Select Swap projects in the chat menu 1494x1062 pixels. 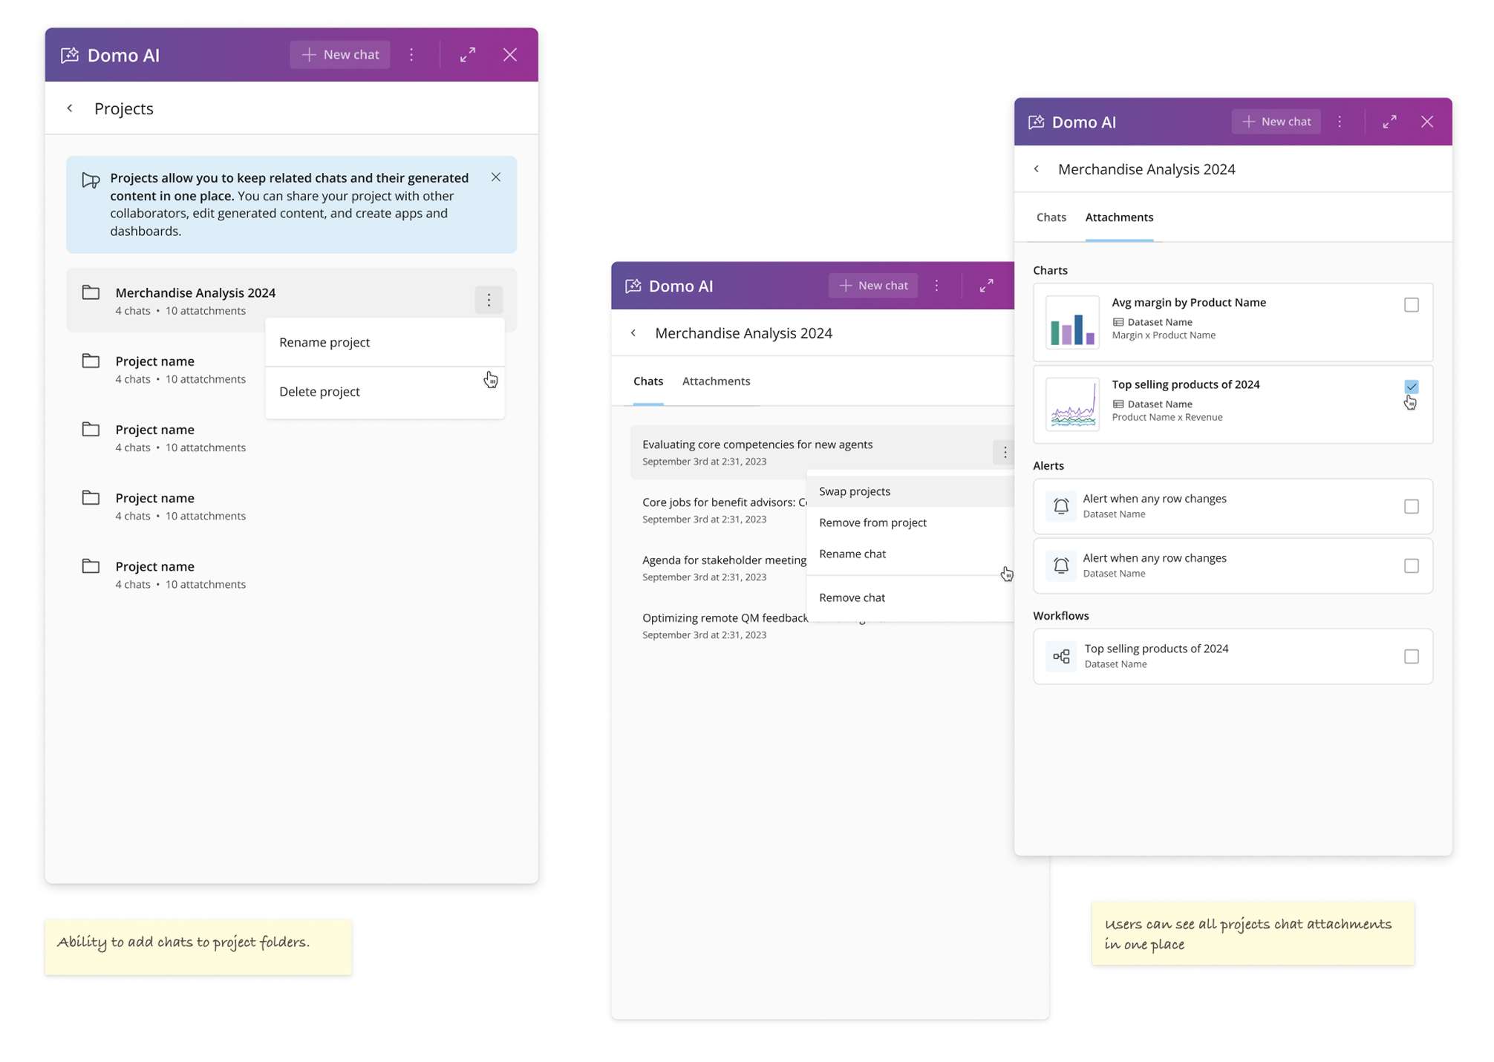click(x=910, y=491)
